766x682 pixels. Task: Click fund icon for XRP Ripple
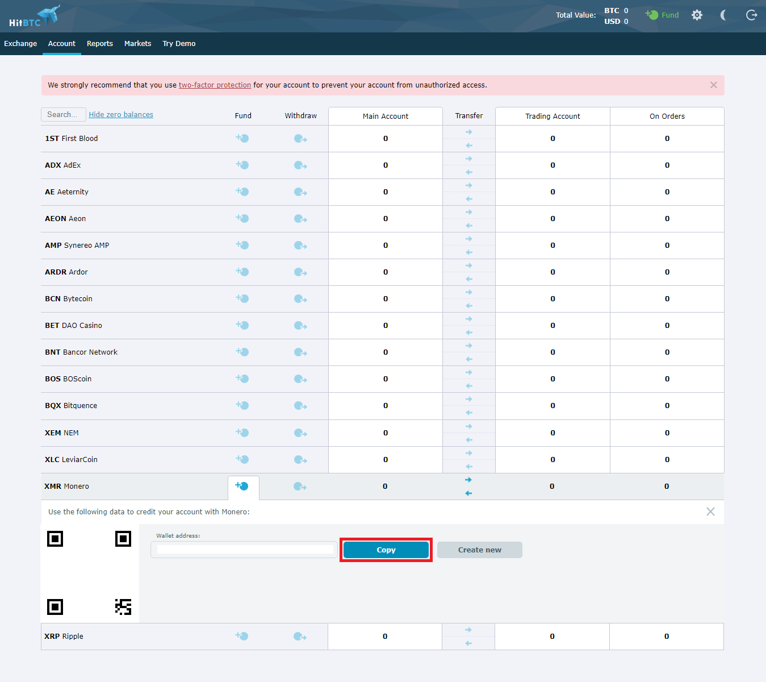(242, 636)
